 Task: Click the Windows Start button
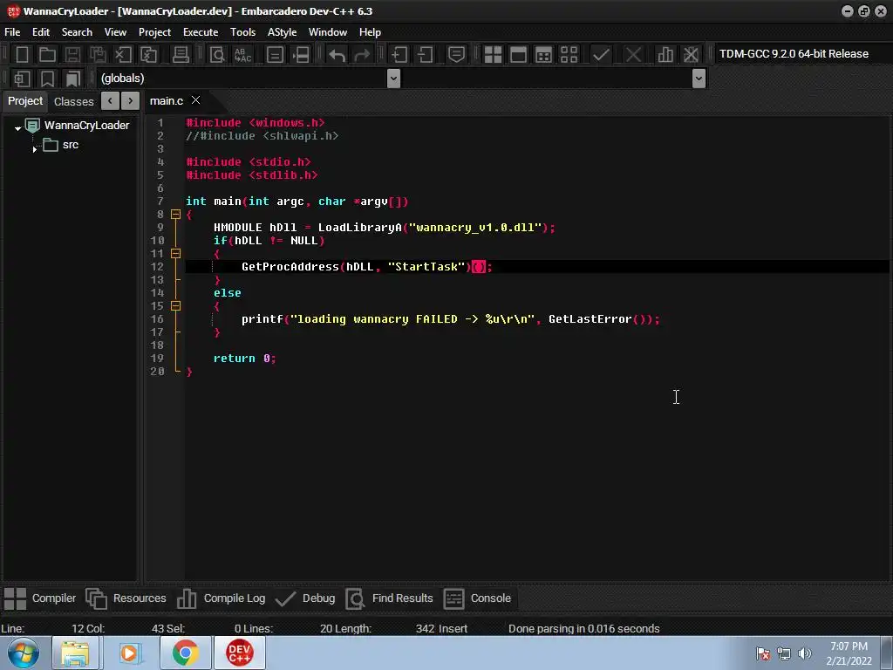[23, 653]
